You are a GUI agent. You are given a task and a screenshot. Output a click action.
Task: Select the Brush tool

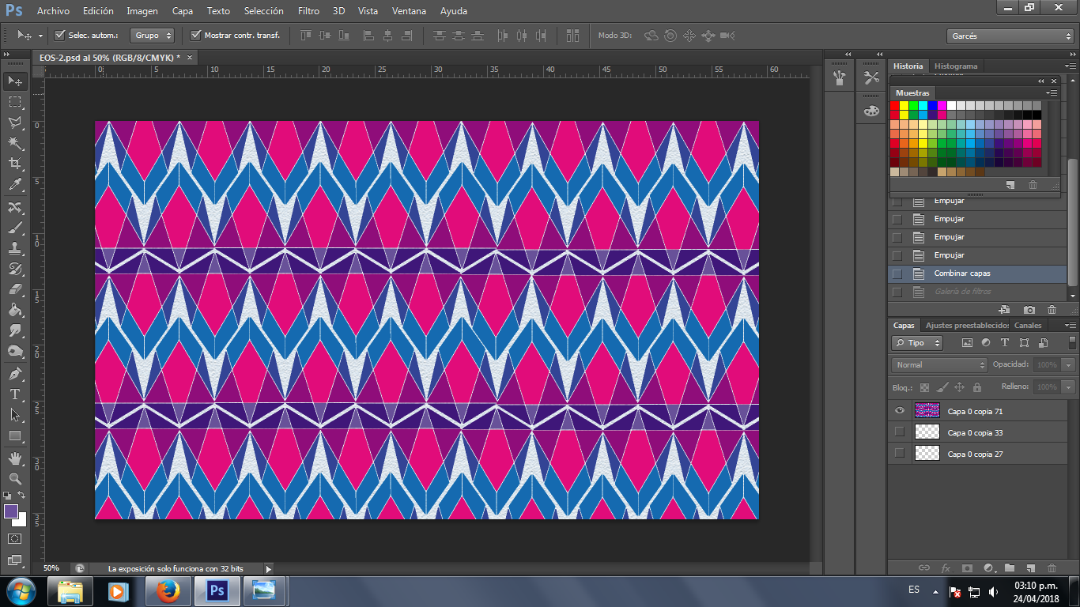[x=15, y=228]
